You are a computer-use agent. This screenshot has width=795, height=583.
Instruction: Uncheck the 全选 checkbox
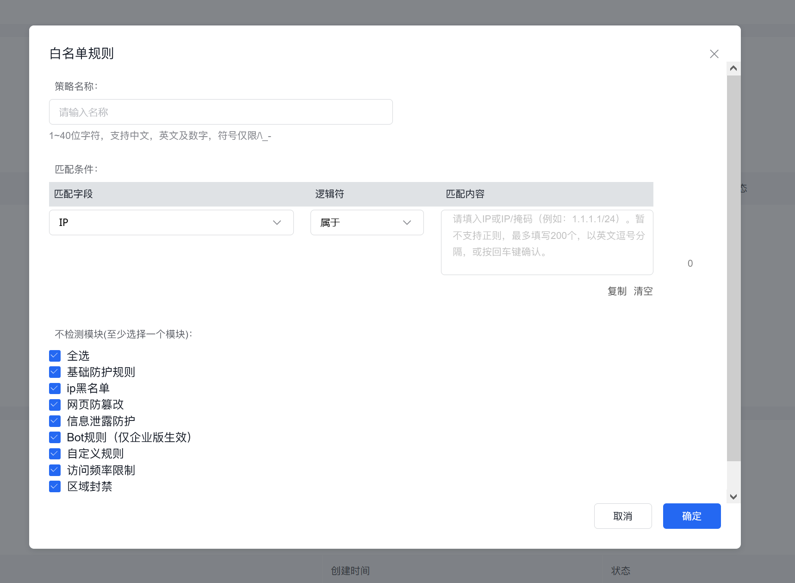(55, 356)
